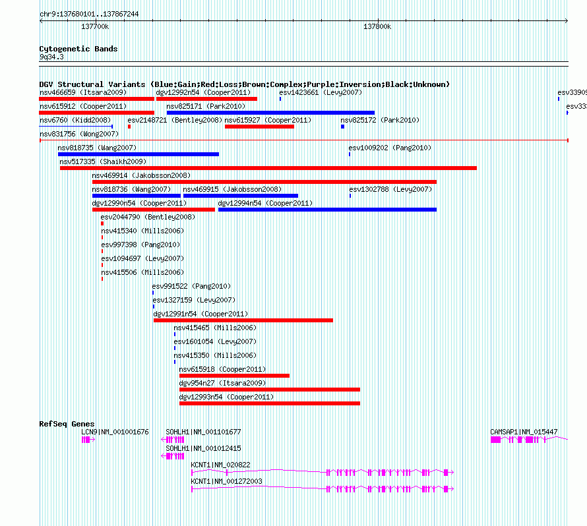The height and width of the screenshot is (526, 587).
Task: Click the nsv6760 (Kidd2008) label
Action: click(x=75, y=120)
